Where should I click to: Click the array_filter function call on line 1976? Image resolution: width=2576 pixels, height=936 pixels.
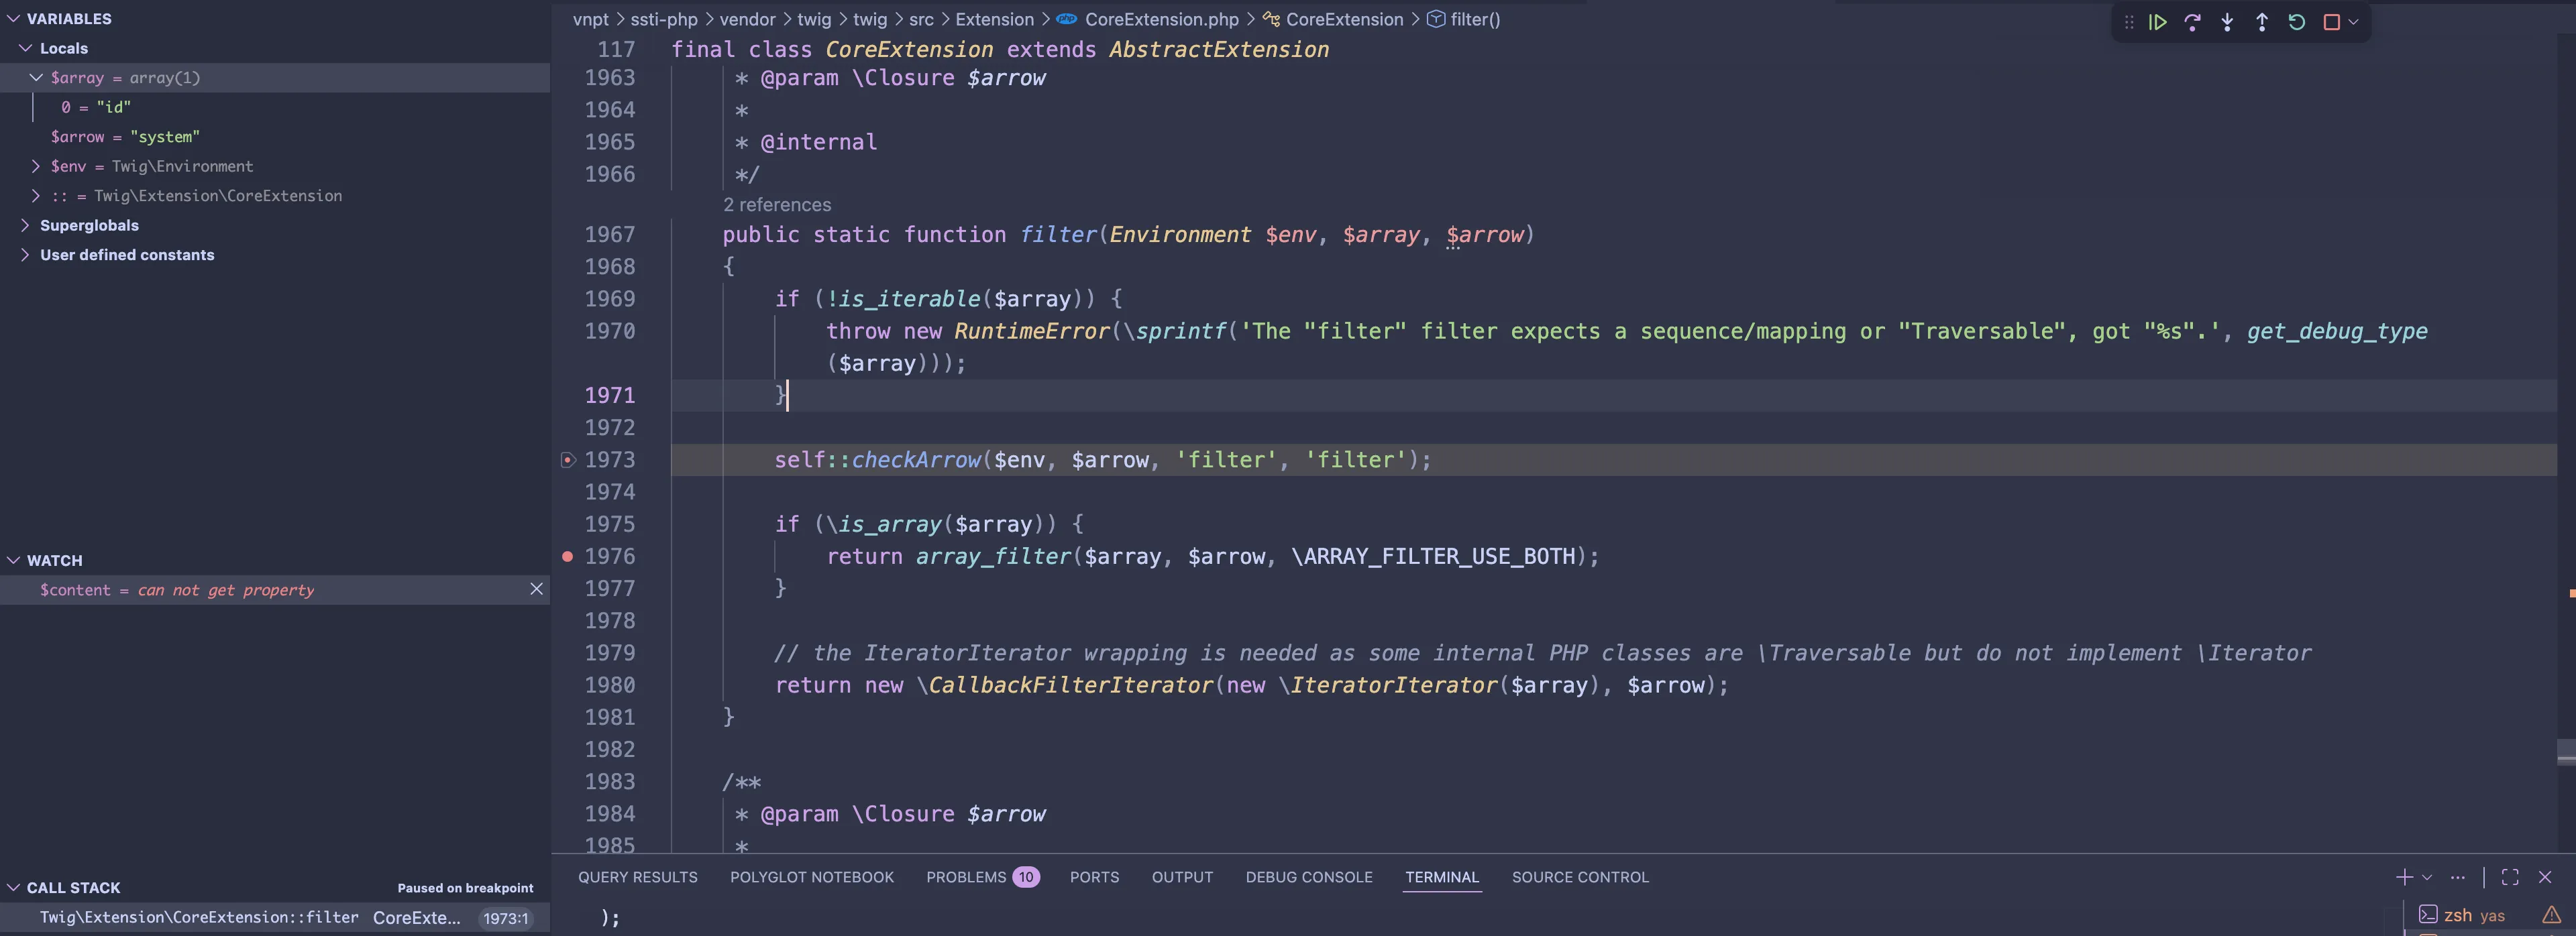click(x=993, y=556)
